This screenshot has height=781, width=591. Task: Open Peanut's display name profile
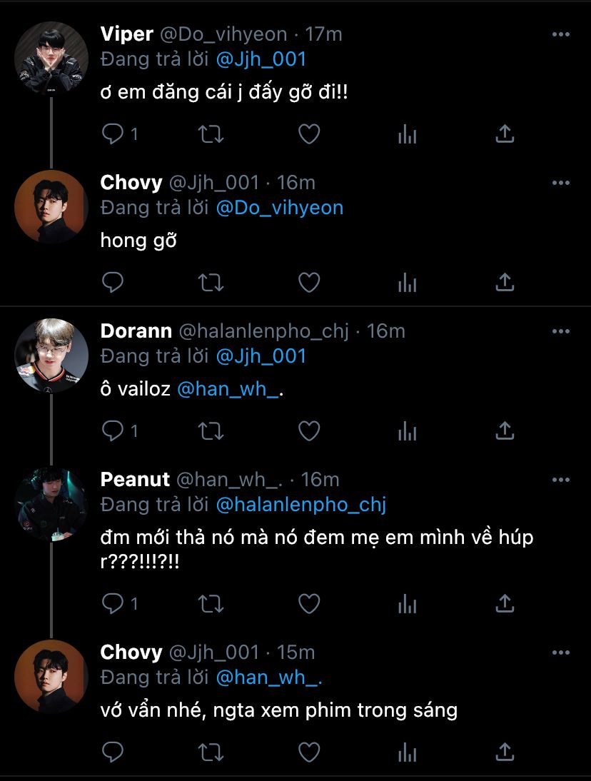135,479
